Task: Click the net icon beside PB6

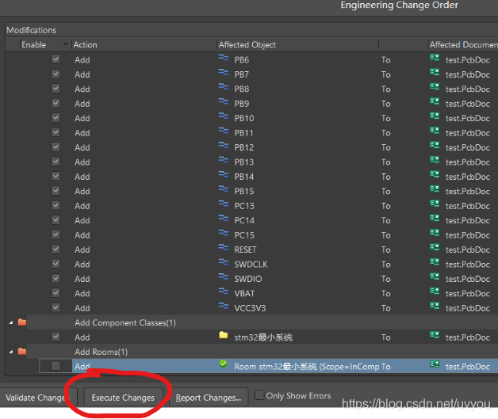Action: tap(224, 59)
